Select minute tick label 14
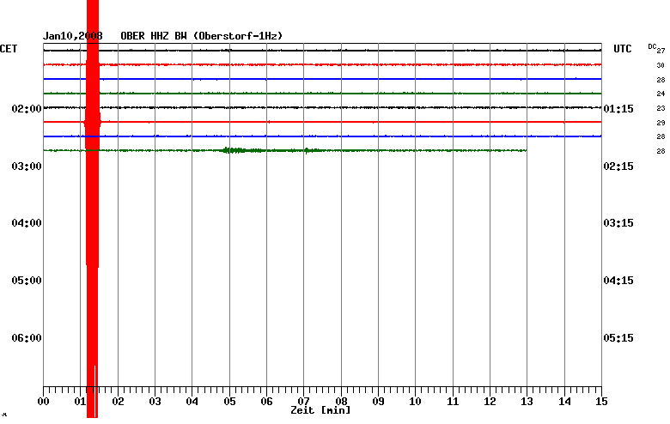Viewport: 670px width, 424px height. [565, 402]
